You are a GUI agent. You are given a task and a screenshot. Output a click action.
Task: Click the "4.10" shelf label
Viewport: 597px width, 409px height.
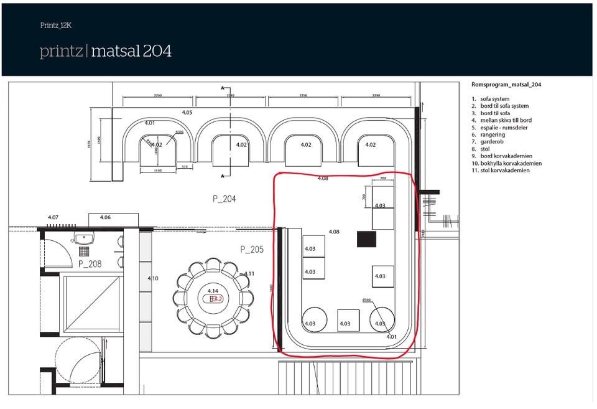(153, 278)
